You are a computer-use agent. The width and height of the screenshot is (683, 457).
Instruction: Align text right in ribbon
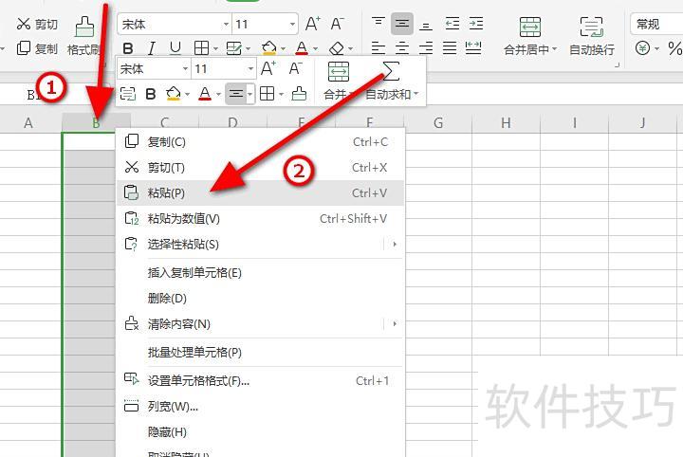click(x=426, y=47)
